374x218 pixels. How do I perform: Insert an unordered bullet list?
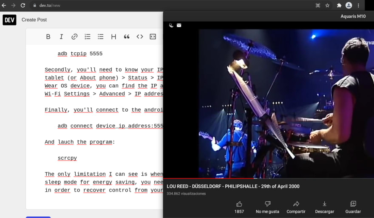click(101, 37)
